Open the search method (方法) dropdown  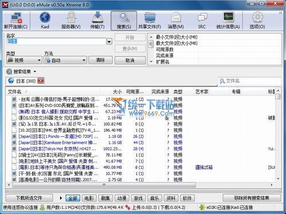click(65, 60)
